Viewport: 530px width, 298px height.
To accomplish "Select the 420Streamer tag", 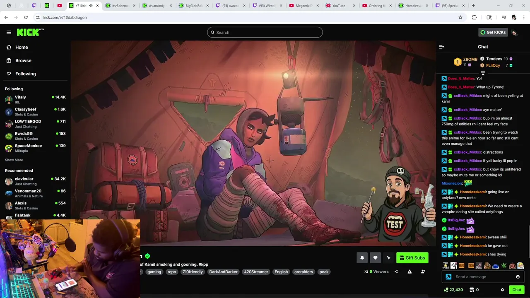I will pyautogui.click(x=256, y=272).
